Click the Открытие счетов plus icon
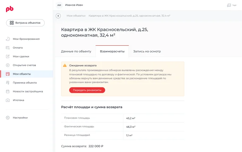This screenshot has width=242, height=152. click(8, 65)
